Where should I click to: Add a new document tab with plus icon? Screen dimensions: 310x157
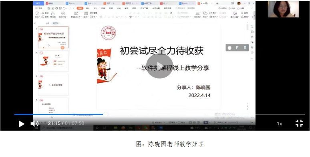click(x=217, y=3)
